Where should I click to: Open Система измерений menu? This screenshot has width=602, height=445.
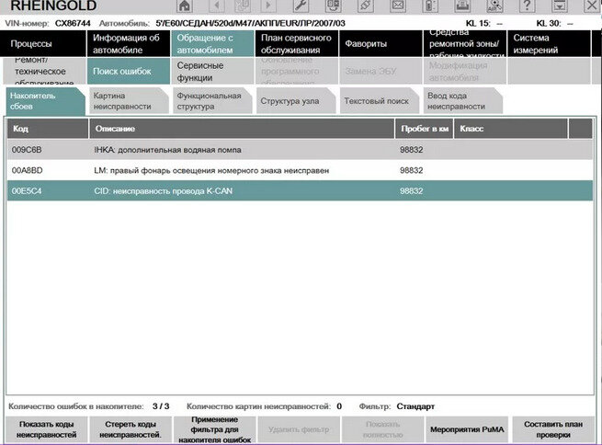pos(549,44)
